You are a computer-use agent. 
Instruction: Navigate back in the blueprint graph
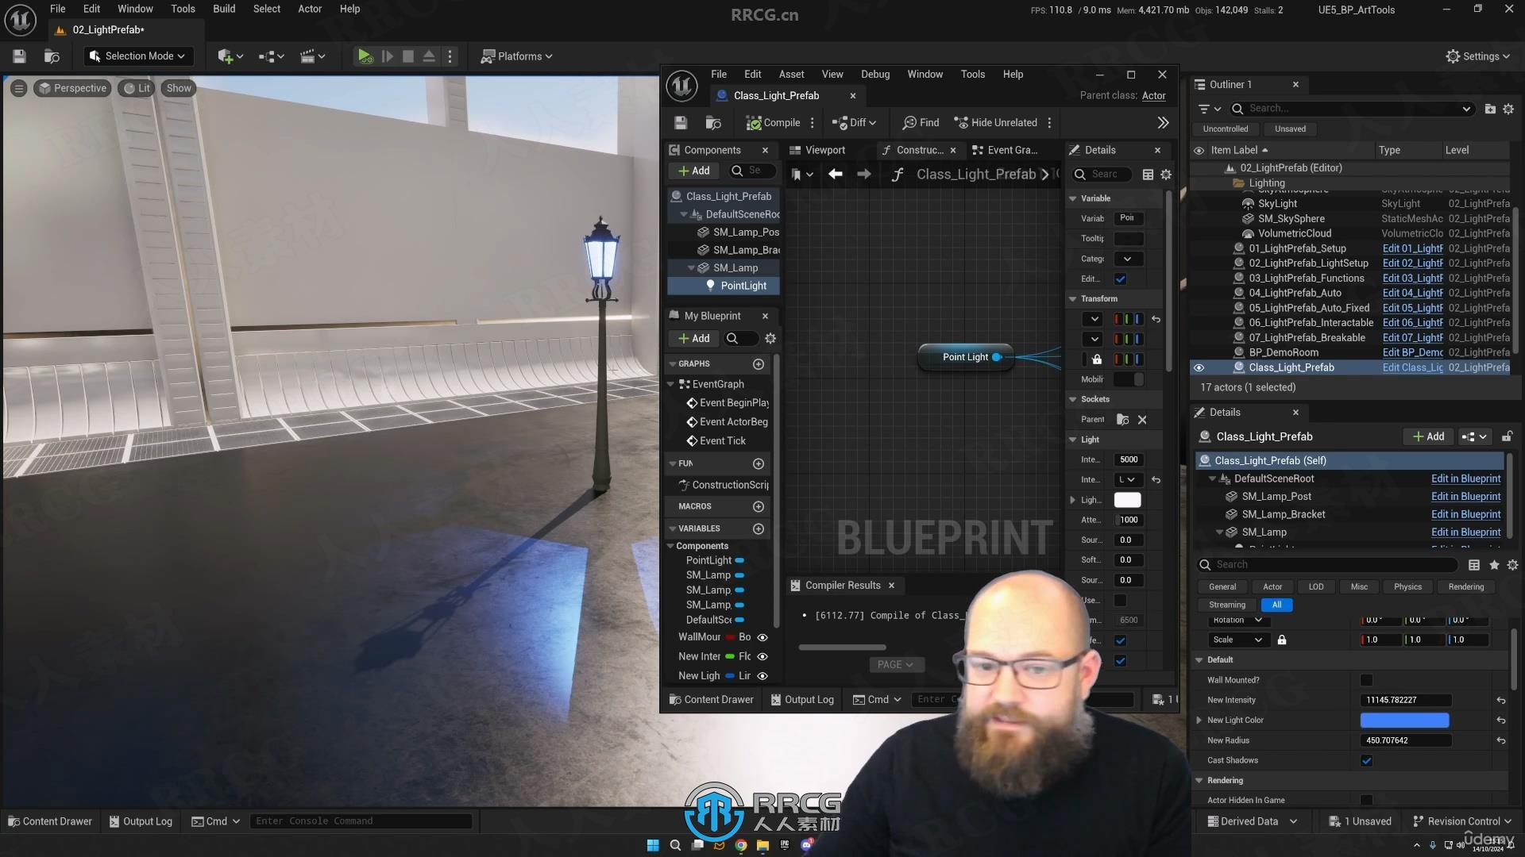pos(835,174)
